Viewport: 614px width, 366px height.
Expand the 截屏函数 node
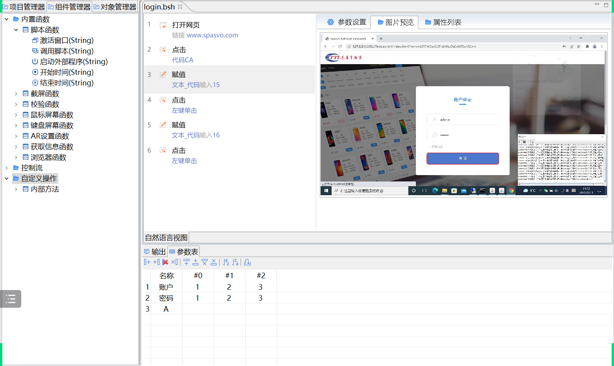[x=16, y=93]
